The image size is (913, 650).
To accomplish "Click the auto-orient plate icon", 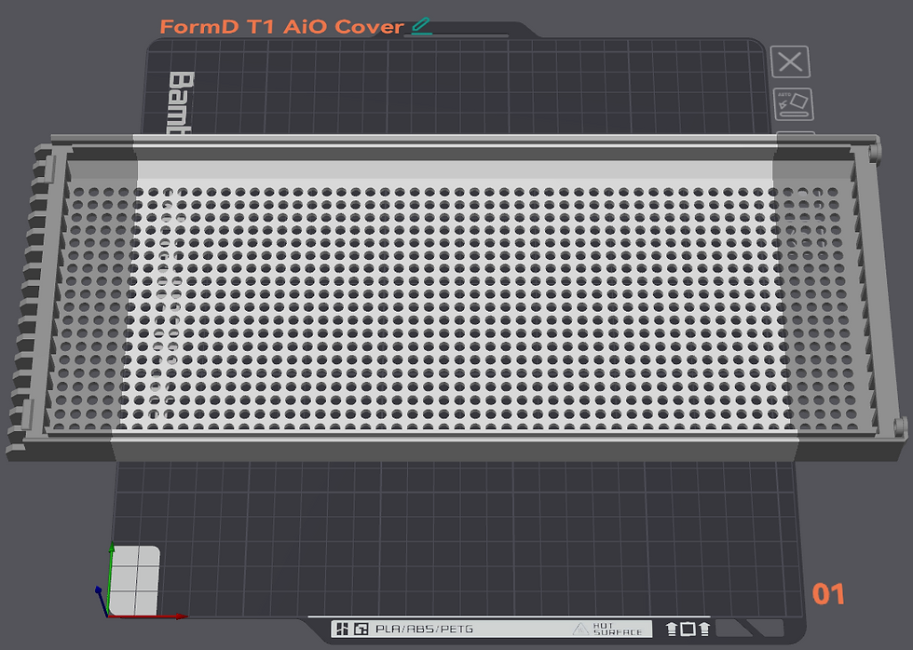I will point(793,104).
